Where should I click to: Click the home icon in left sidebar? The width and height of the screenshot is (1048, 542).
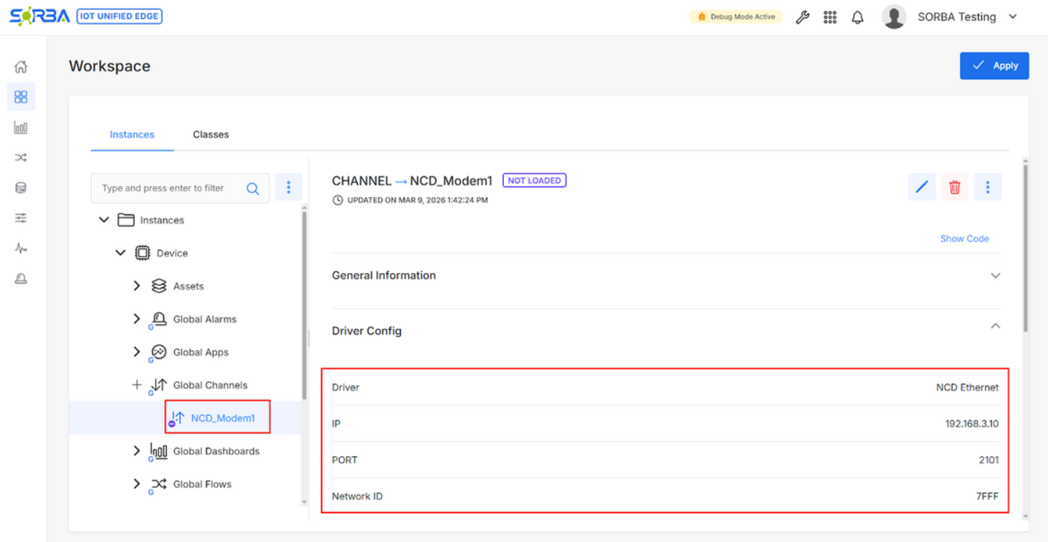[x=21, y=67]
